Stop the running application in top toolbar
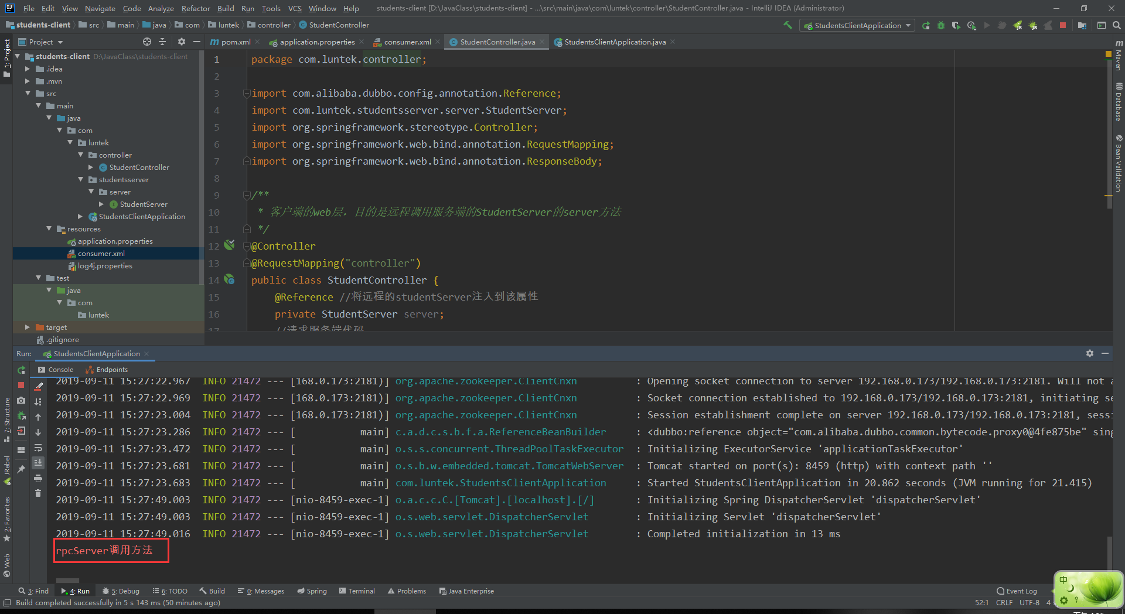Screen dimensions: 1125x614 pos(1063,25)
